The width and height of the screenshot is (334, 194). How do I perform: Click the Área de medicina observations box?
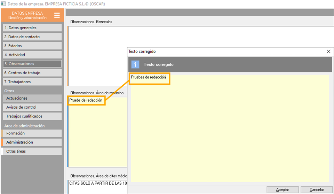tap(97, 132)
